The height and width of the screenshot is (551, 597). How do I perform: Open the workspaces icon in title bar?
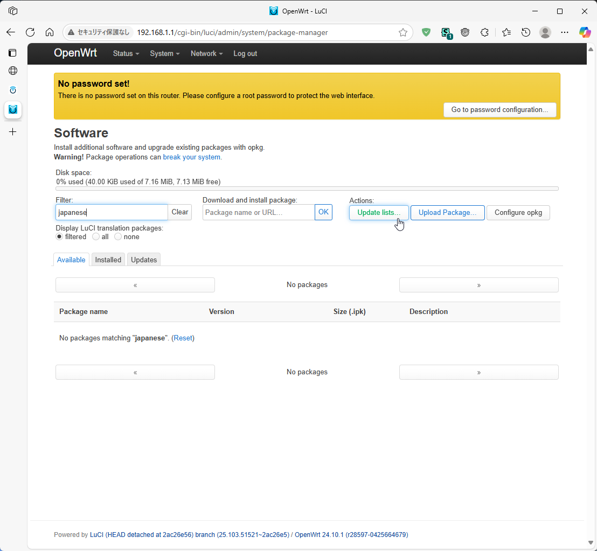coord(13,11)
